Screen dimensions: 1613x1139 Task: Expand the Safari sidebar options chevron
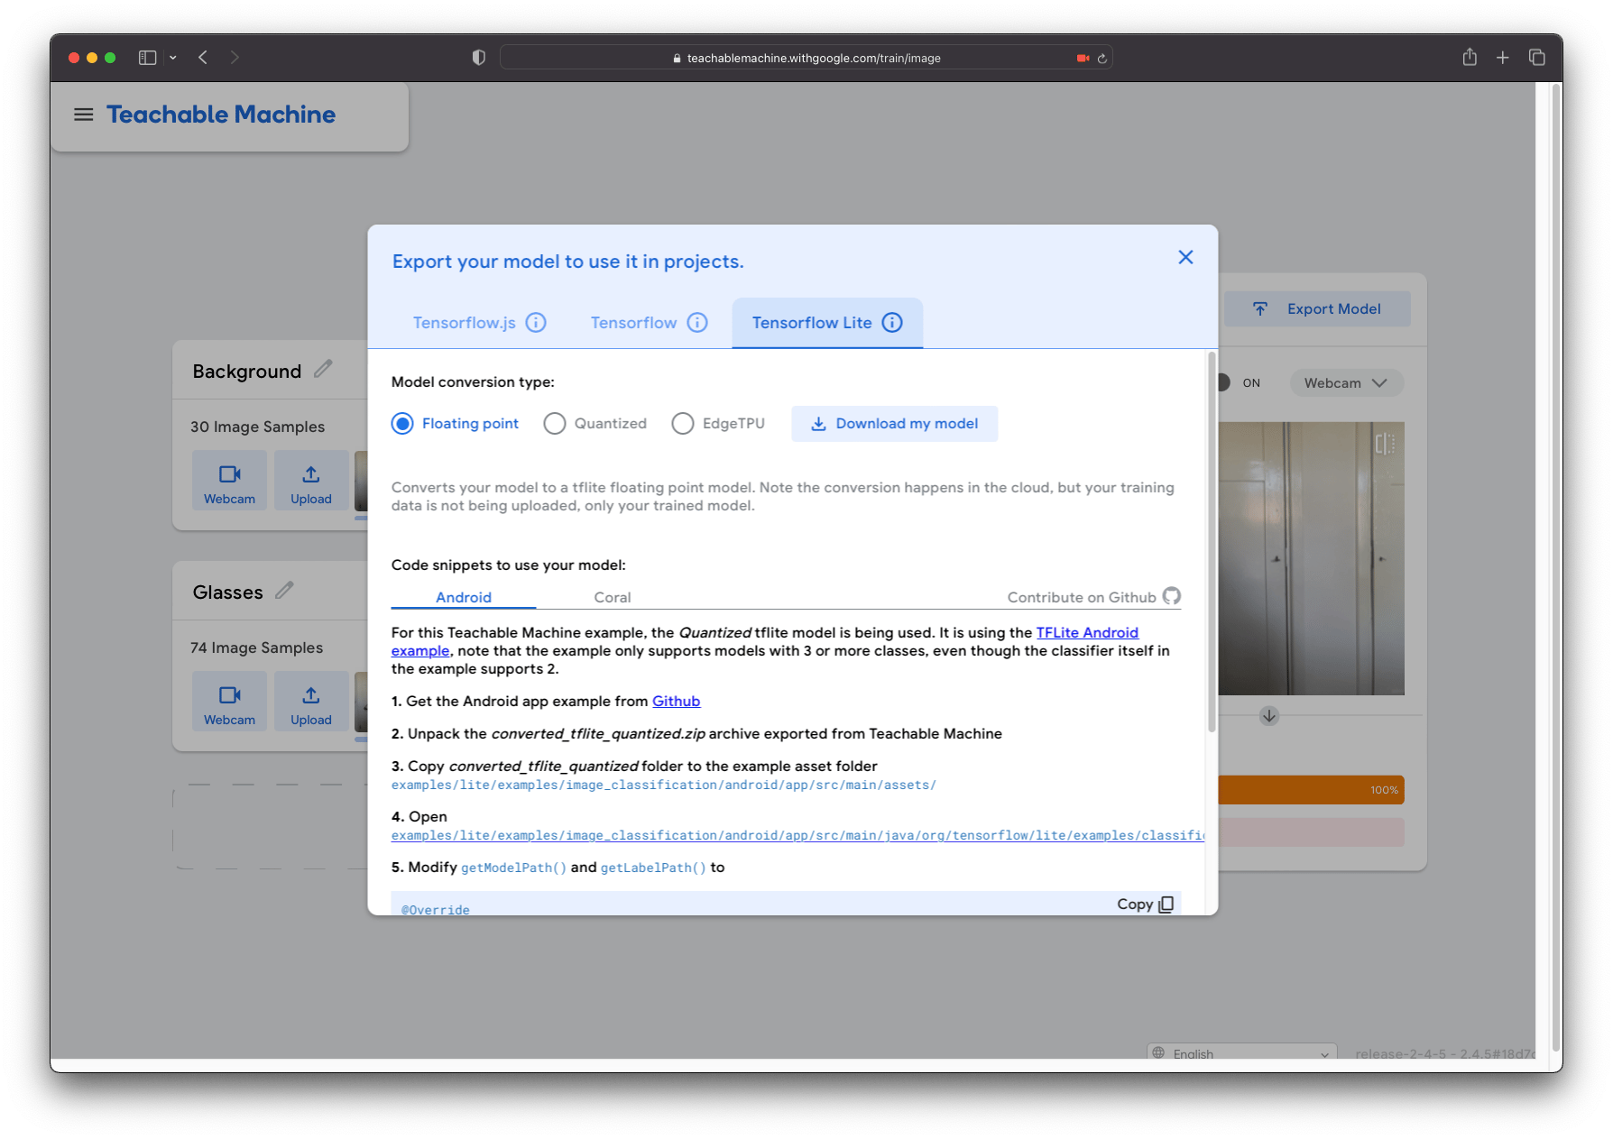(173, 58)
